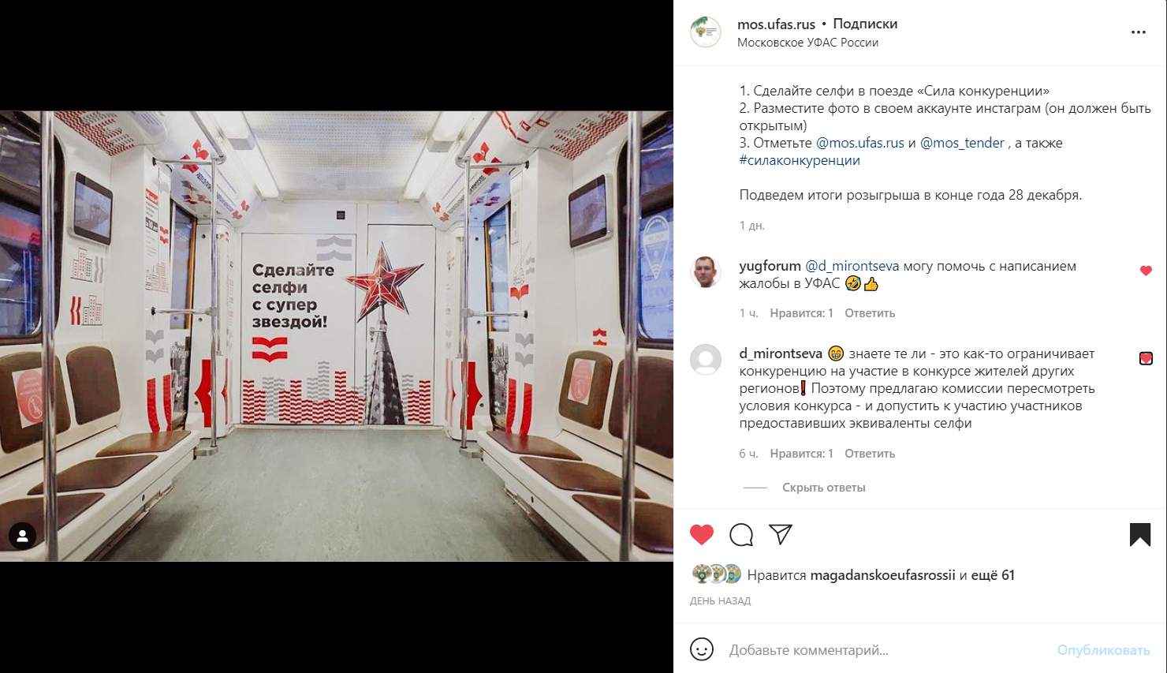This screenshot has width=1167, height=673.
Task: View likes via "ещё 61"
Action: pos(993,575)
